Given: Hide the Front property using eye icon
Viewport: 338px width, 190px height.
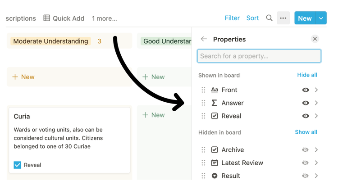Looking at the screenshot, I should coord(306,90).
